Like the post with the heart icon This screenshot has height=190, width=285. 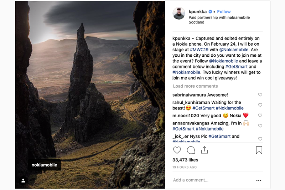[x=177, y=150]
